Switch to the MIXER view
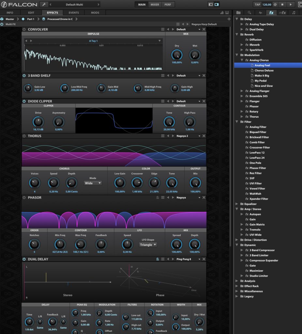The width and height of the screenshot is (302, 334). pyautogui.click(x=155, y=5)
